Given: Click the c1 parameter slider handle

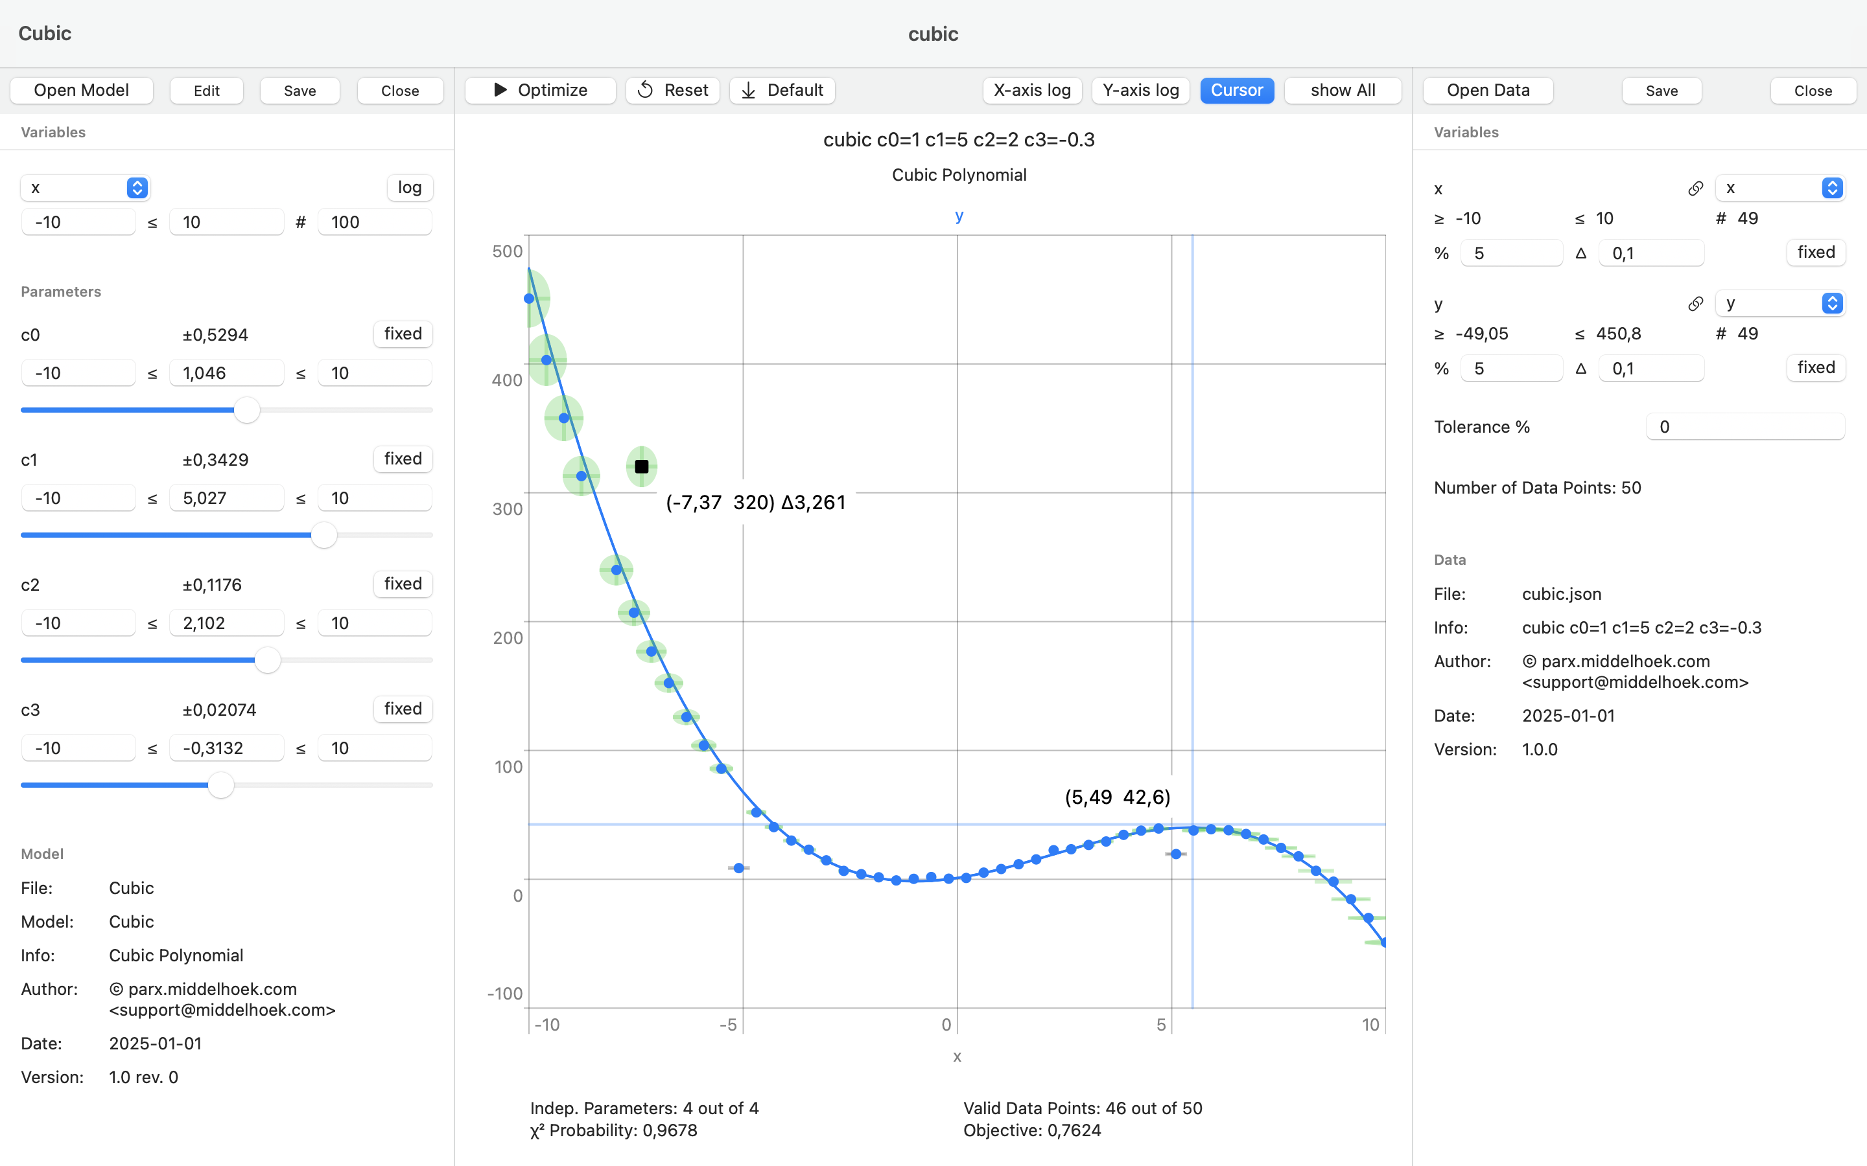Looking at the screenshot, I should (324, 535).
